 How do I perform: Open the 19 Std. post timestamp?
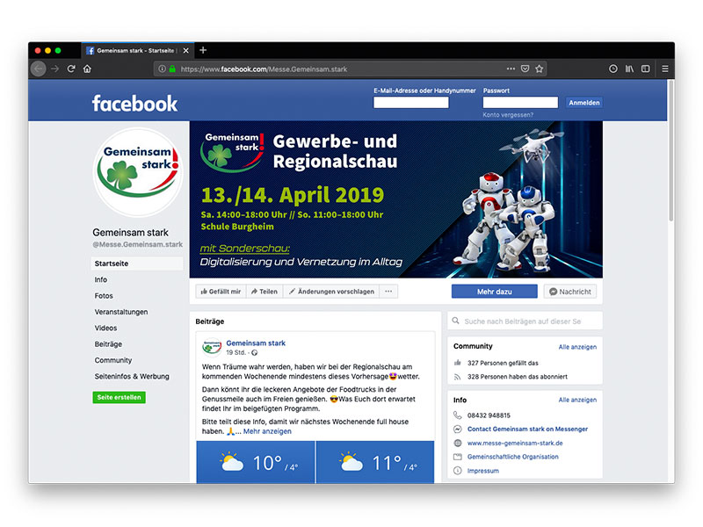(x=236, y=353)
